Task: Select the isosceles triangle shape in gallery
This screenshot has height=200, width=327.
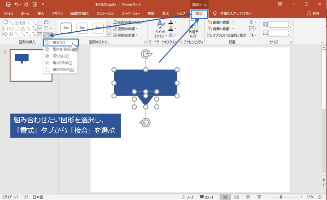Action: click(x=23, y=29)
